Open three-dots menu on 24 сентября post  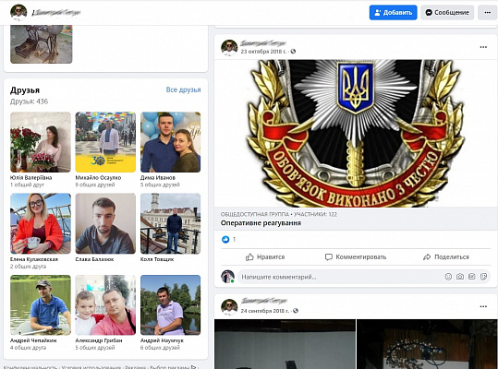pyautogui.click(x=483, y=306)
